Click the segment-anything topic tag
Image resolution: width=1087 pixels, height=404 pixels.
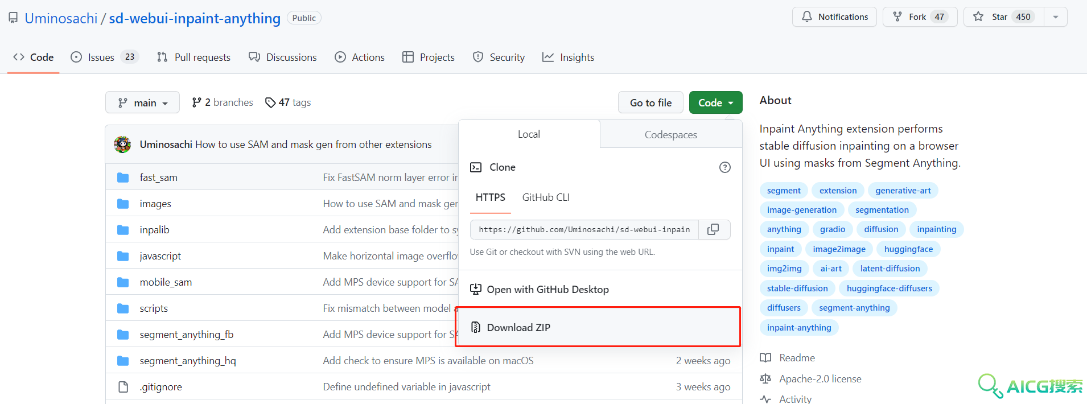(854, 308)
